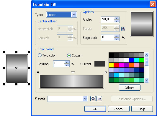Click the Edge pad input field
Screen dimensions: 157x116
click(107, 38)
